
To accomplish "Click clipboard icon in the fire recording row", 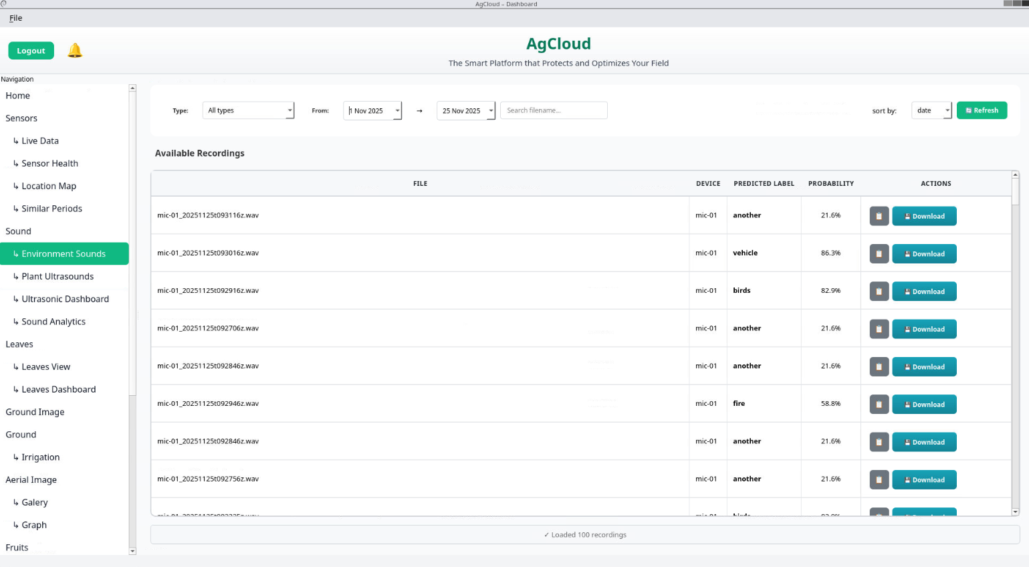I will point(879,405).
